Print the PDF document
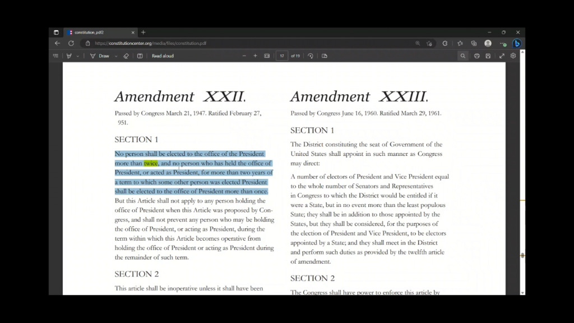 click(476, 56)
